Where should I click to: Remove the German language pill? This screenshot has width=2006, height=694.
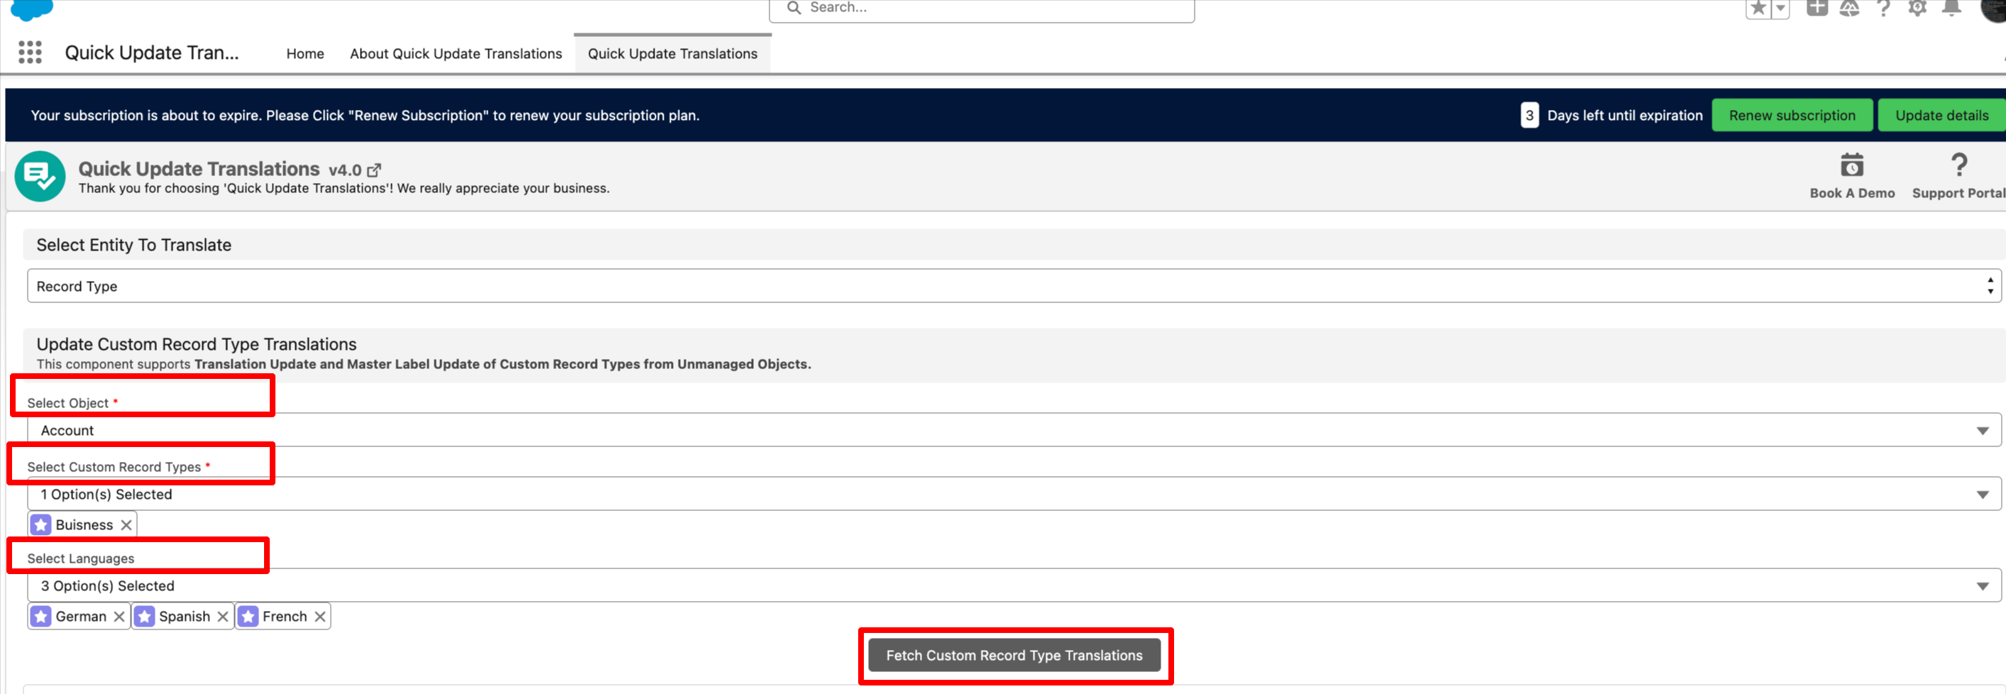coord(119,616)
